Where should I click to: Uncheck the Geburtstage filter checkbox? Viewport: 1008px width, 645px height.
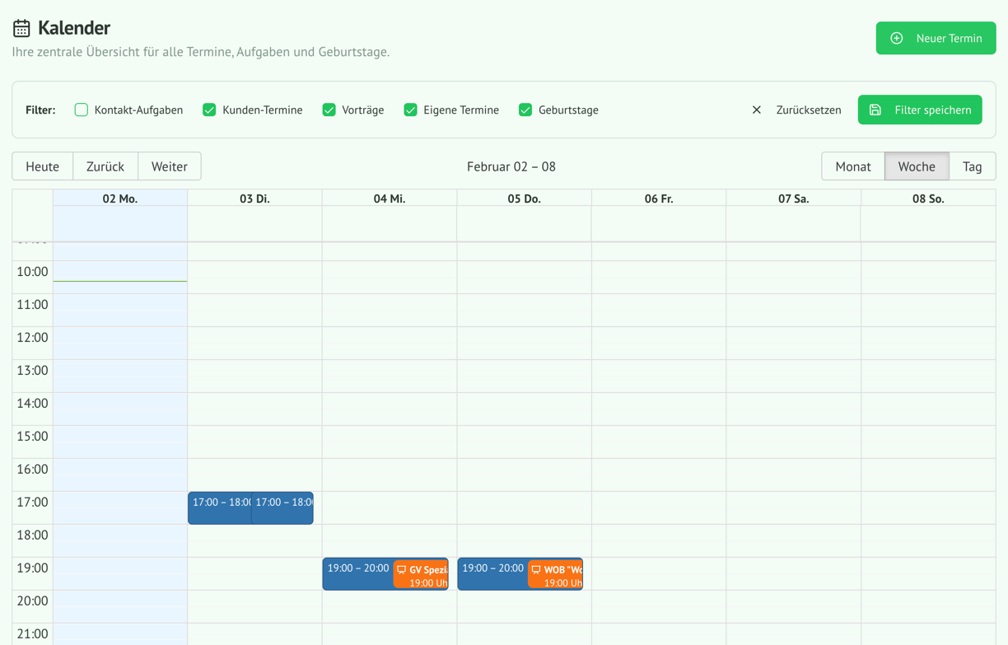click(x=525, y=110)
